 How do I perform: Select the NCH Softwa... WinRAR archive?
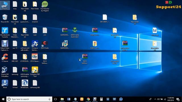tap(85, 59)
